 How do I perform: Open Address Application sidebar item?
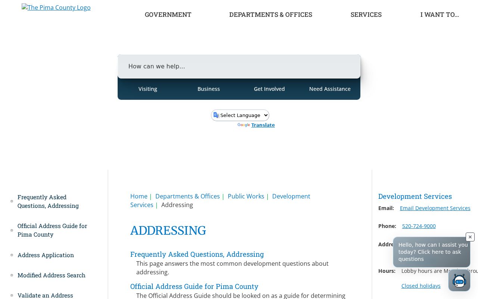pyautogui.click(x=46, y=255)
